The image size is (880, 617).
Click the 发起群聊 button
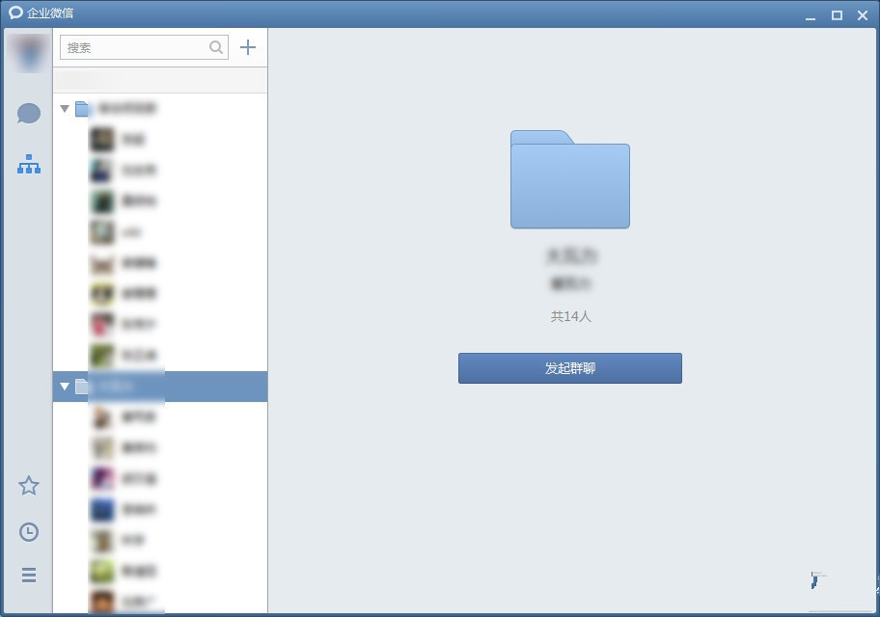[x=570, y=368]
